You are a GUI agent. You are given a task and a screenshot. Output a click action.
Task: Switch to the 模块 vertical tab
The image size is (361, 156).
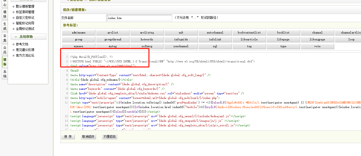(5, 14)
